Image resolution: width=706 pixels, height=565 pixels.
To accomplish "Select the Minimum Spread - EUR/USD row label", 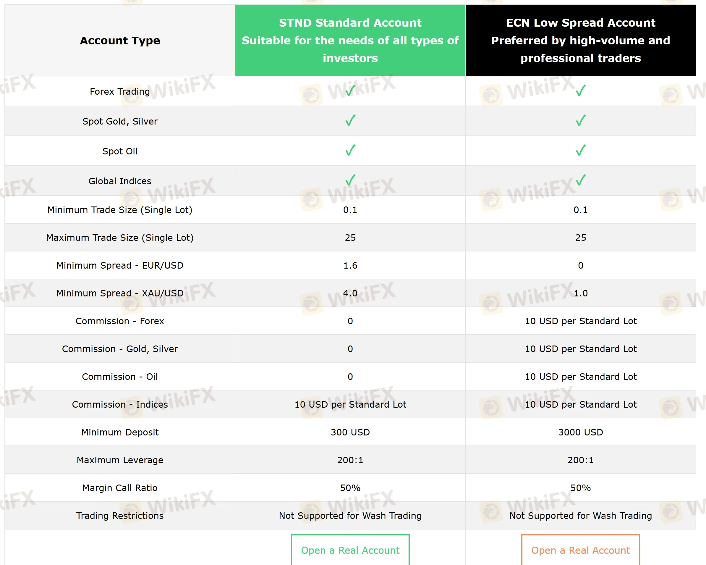I will [x=119, y=265].
